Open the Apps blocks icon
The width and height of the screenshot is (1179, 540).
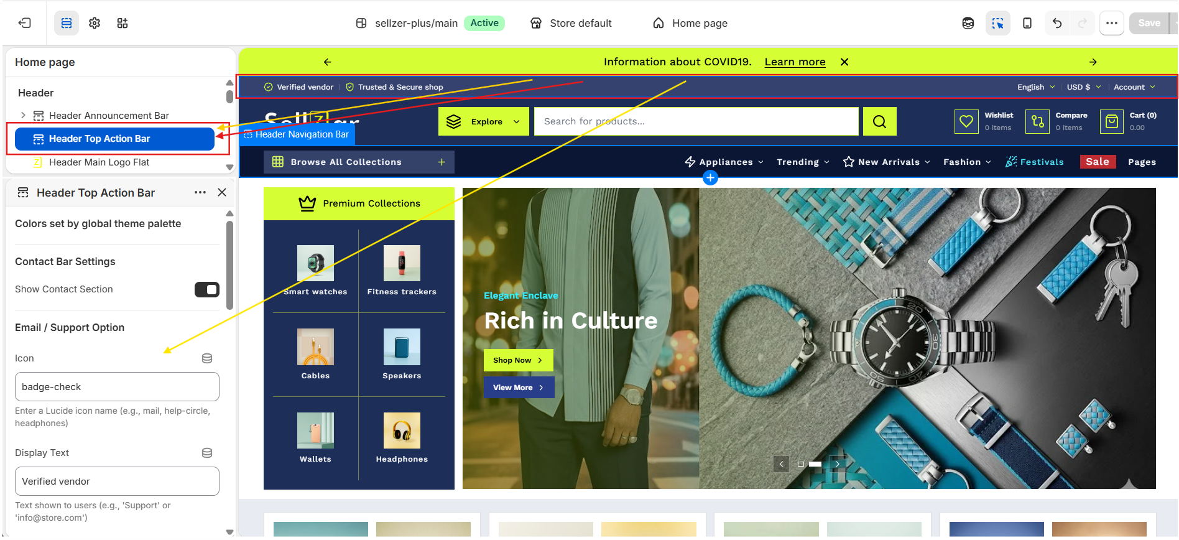[x=123, y=23]
